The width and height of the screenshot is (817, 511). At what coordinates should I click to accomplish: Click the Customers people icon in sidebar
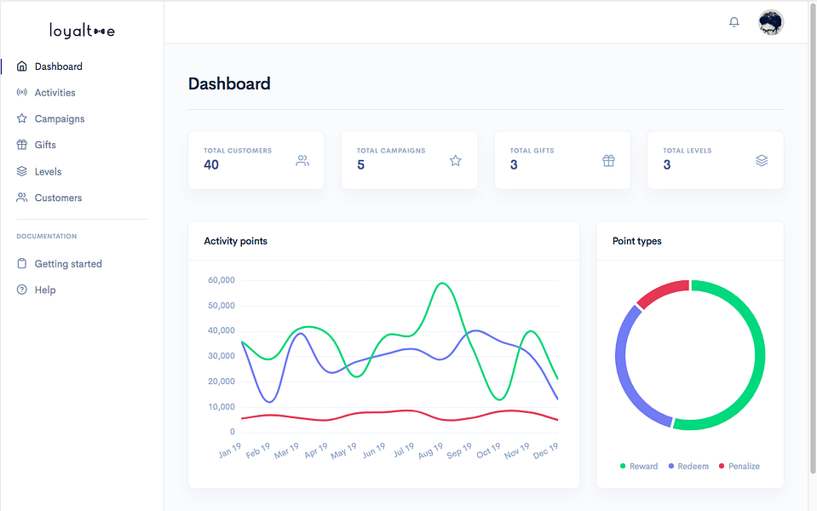(22, 198)
